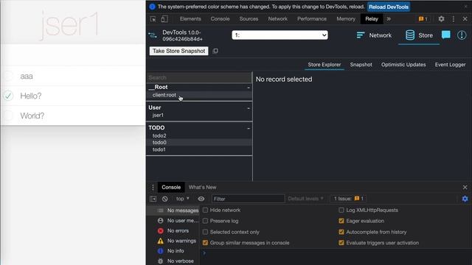Switch to the What's New drawer tab
Viewport: 472px width, 265px height.
[x=202, y=187]
